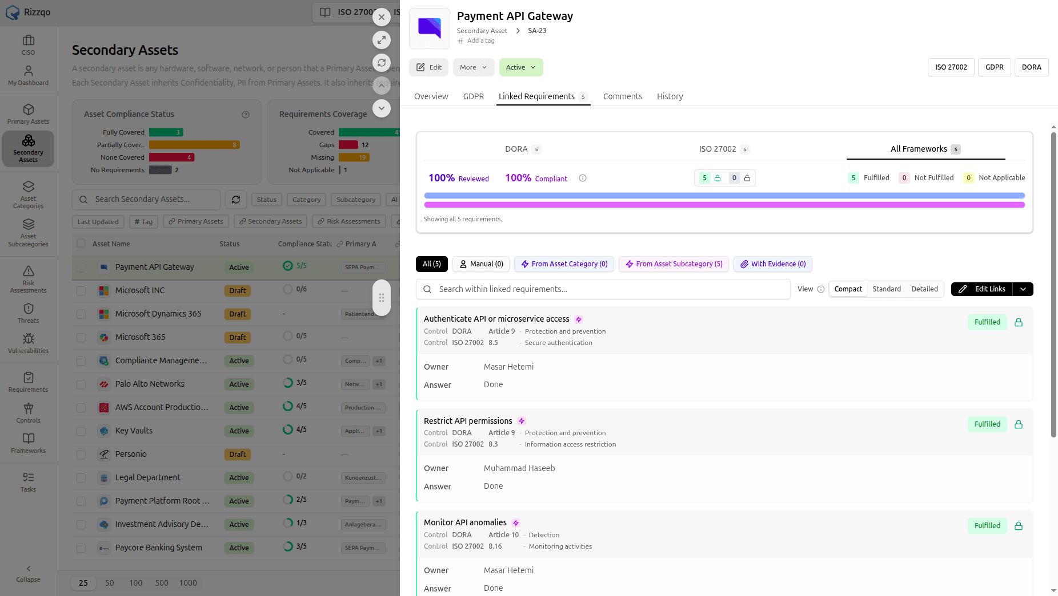Expand the More actions dropdown
1058x596 pixels.
(474, 67)
